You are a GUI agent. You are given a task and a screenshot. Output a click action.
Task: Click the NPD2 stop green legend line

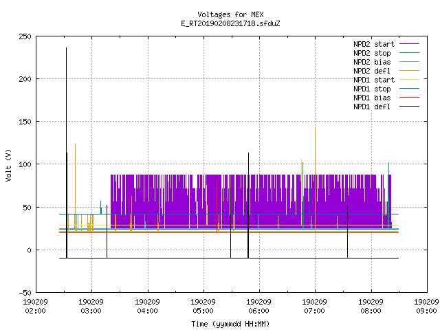point(409,53)
